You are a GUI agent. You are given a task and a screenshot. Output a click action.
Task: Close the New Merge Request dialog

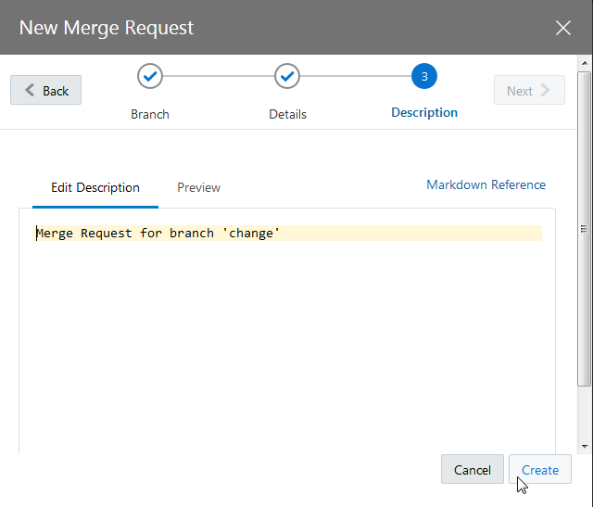click(x=563, y=28)
